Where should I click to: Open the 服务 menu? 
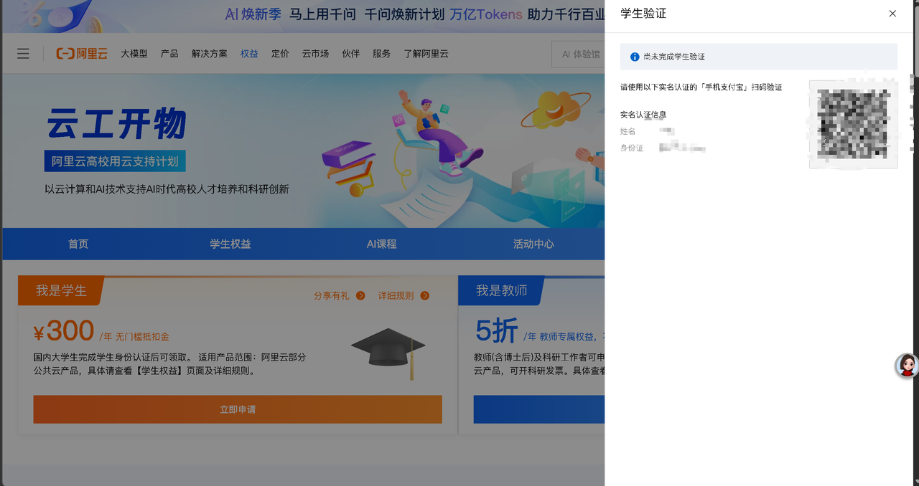pyautogui.click(x=382, y=54)
